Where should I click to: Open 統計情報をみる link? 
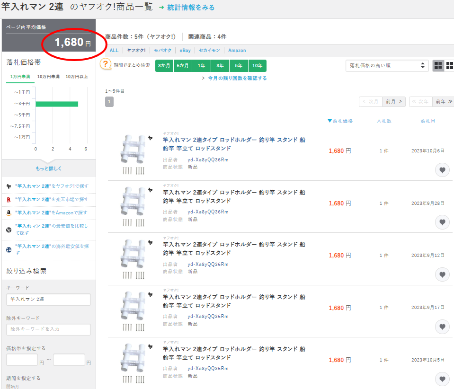coord(190,8)
